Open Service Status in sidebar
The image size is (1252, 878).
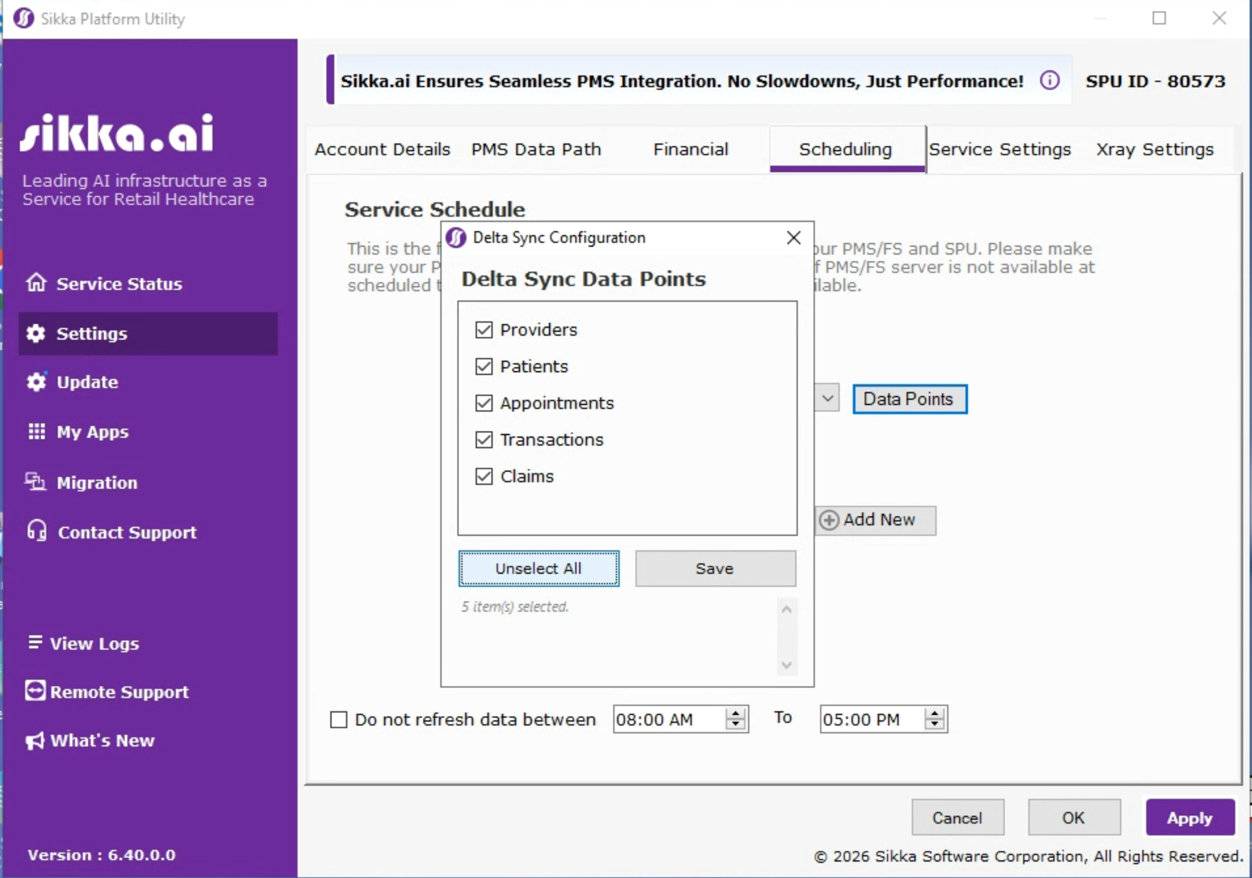[120, 283]
